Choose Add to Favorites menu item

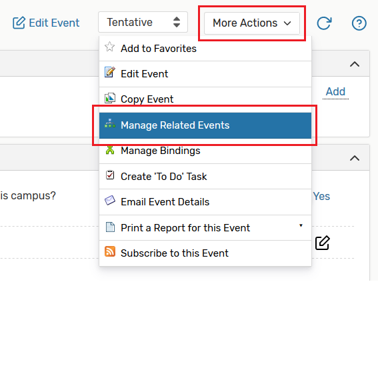pos(205,49)
